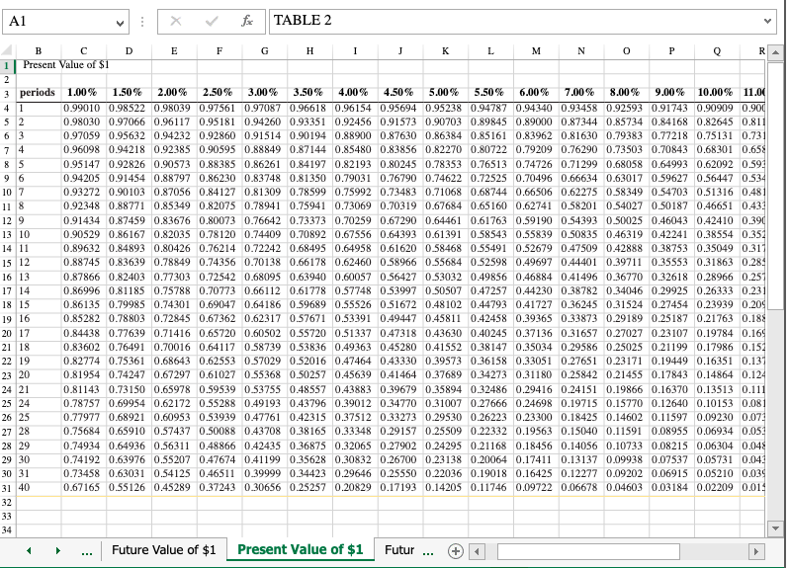
Task: Select column K header
Action: click(446, 50)
